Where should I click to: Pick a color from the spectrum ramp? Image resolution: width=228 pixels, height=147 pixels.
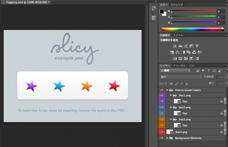click(193, 29)
